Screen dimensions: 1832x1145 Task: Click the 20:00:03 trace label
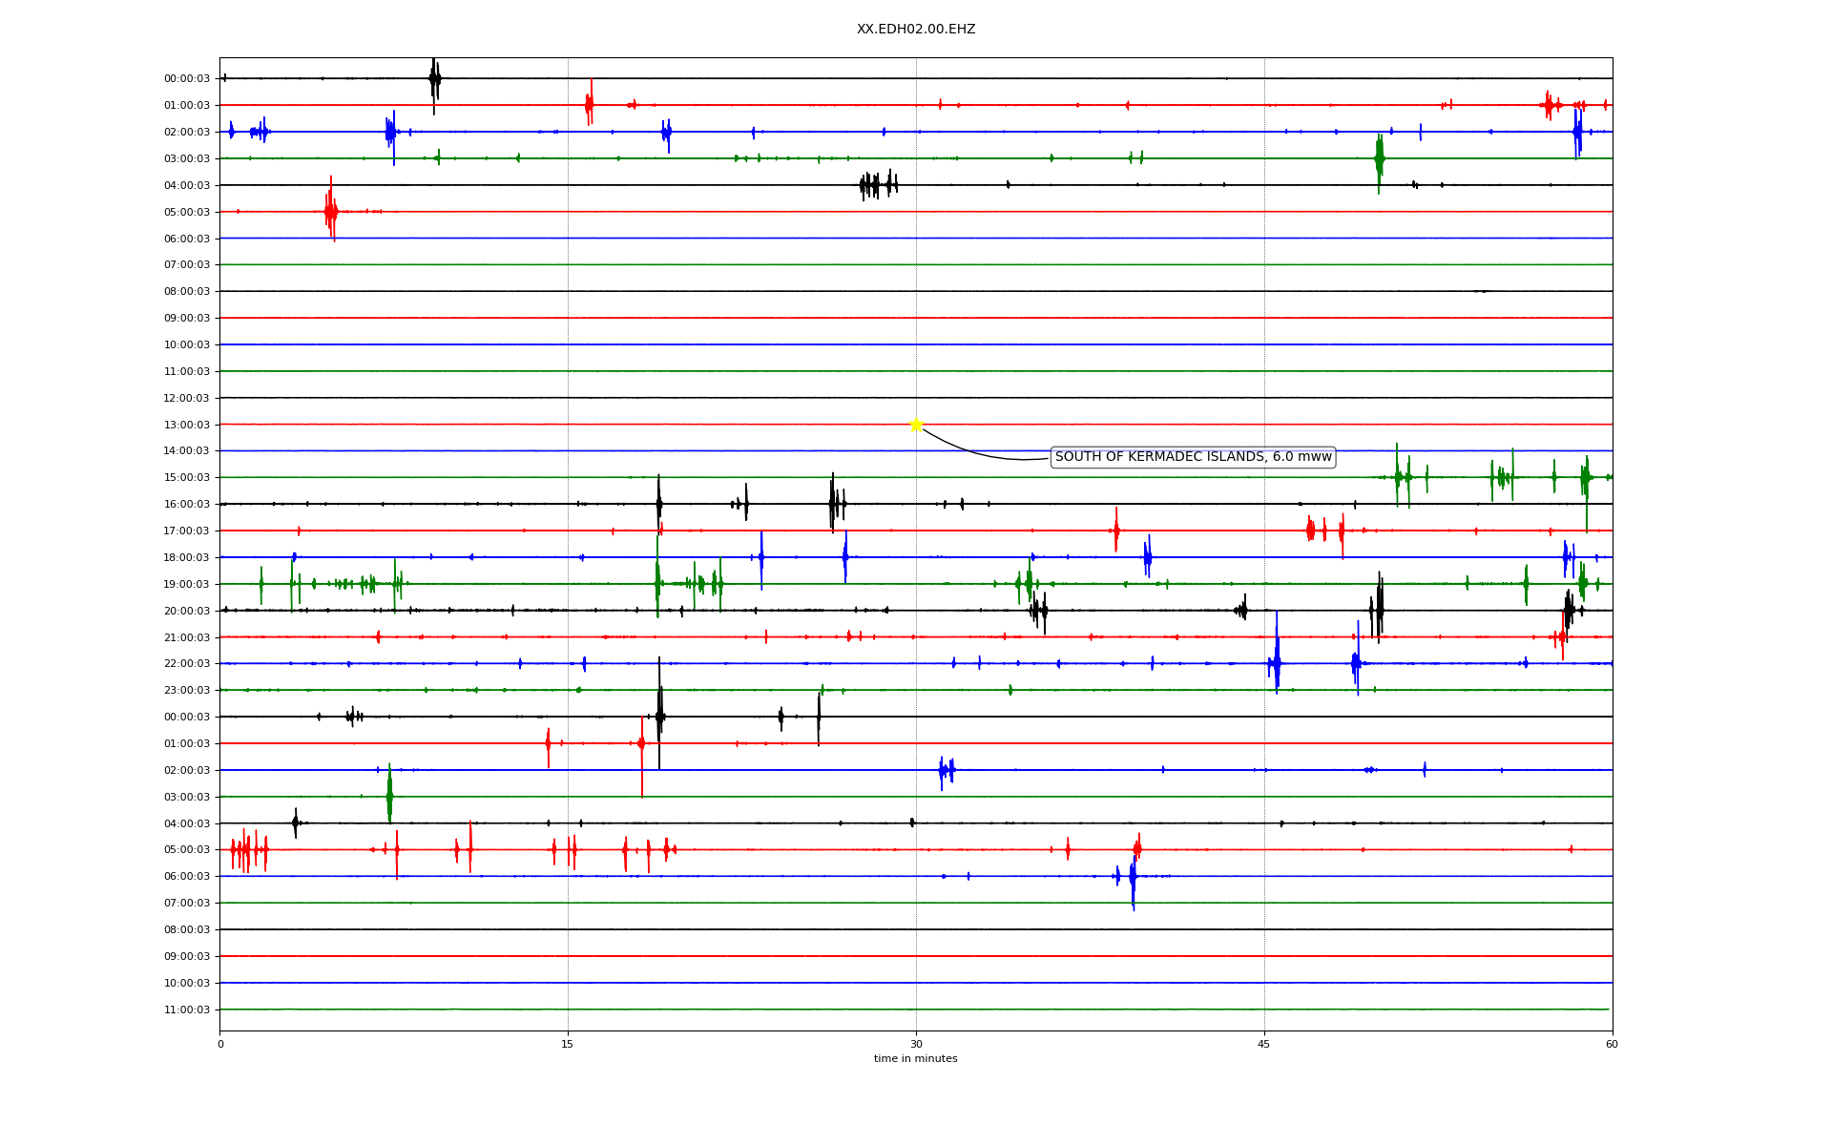pyautogui.click(x=187, y=611)
